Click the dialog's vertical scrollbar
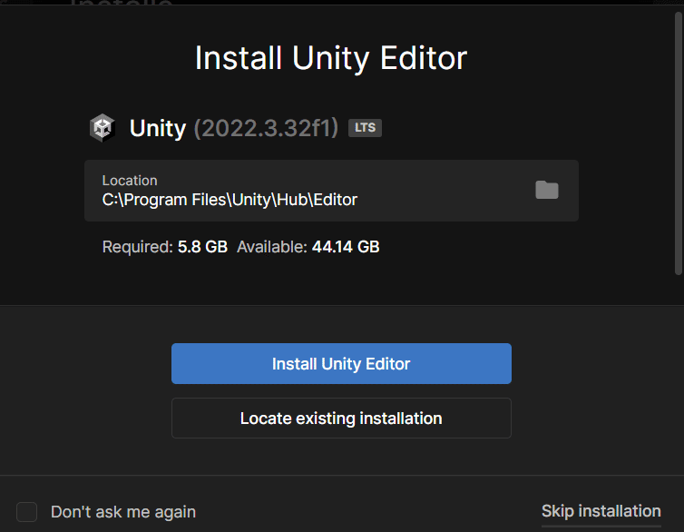Viewport: 684px width, 532px height. coord(678,144)
